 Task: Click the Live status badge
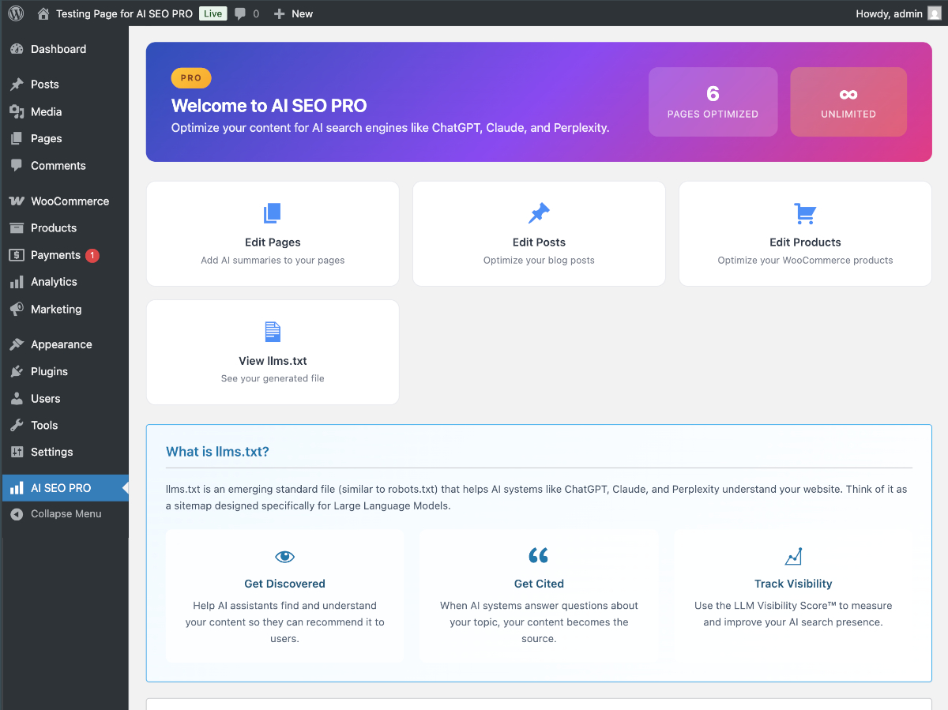coord(213,13)
